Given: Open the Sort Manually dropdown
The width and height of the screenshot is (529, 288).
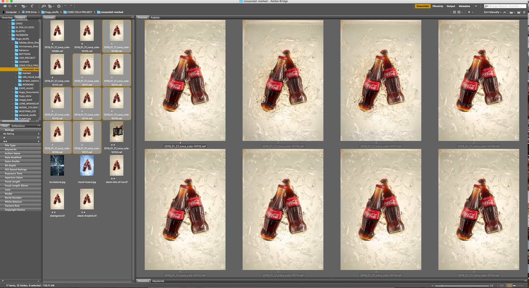Looking at the screenshot, I should (x=492, y=12).
